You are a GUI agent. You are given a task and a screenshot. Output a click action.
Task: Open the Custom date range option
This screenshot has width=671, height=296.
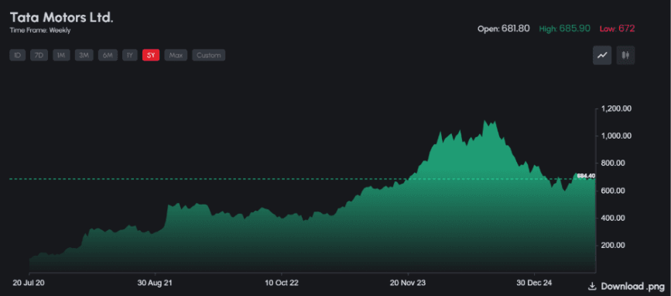[209, 55]
